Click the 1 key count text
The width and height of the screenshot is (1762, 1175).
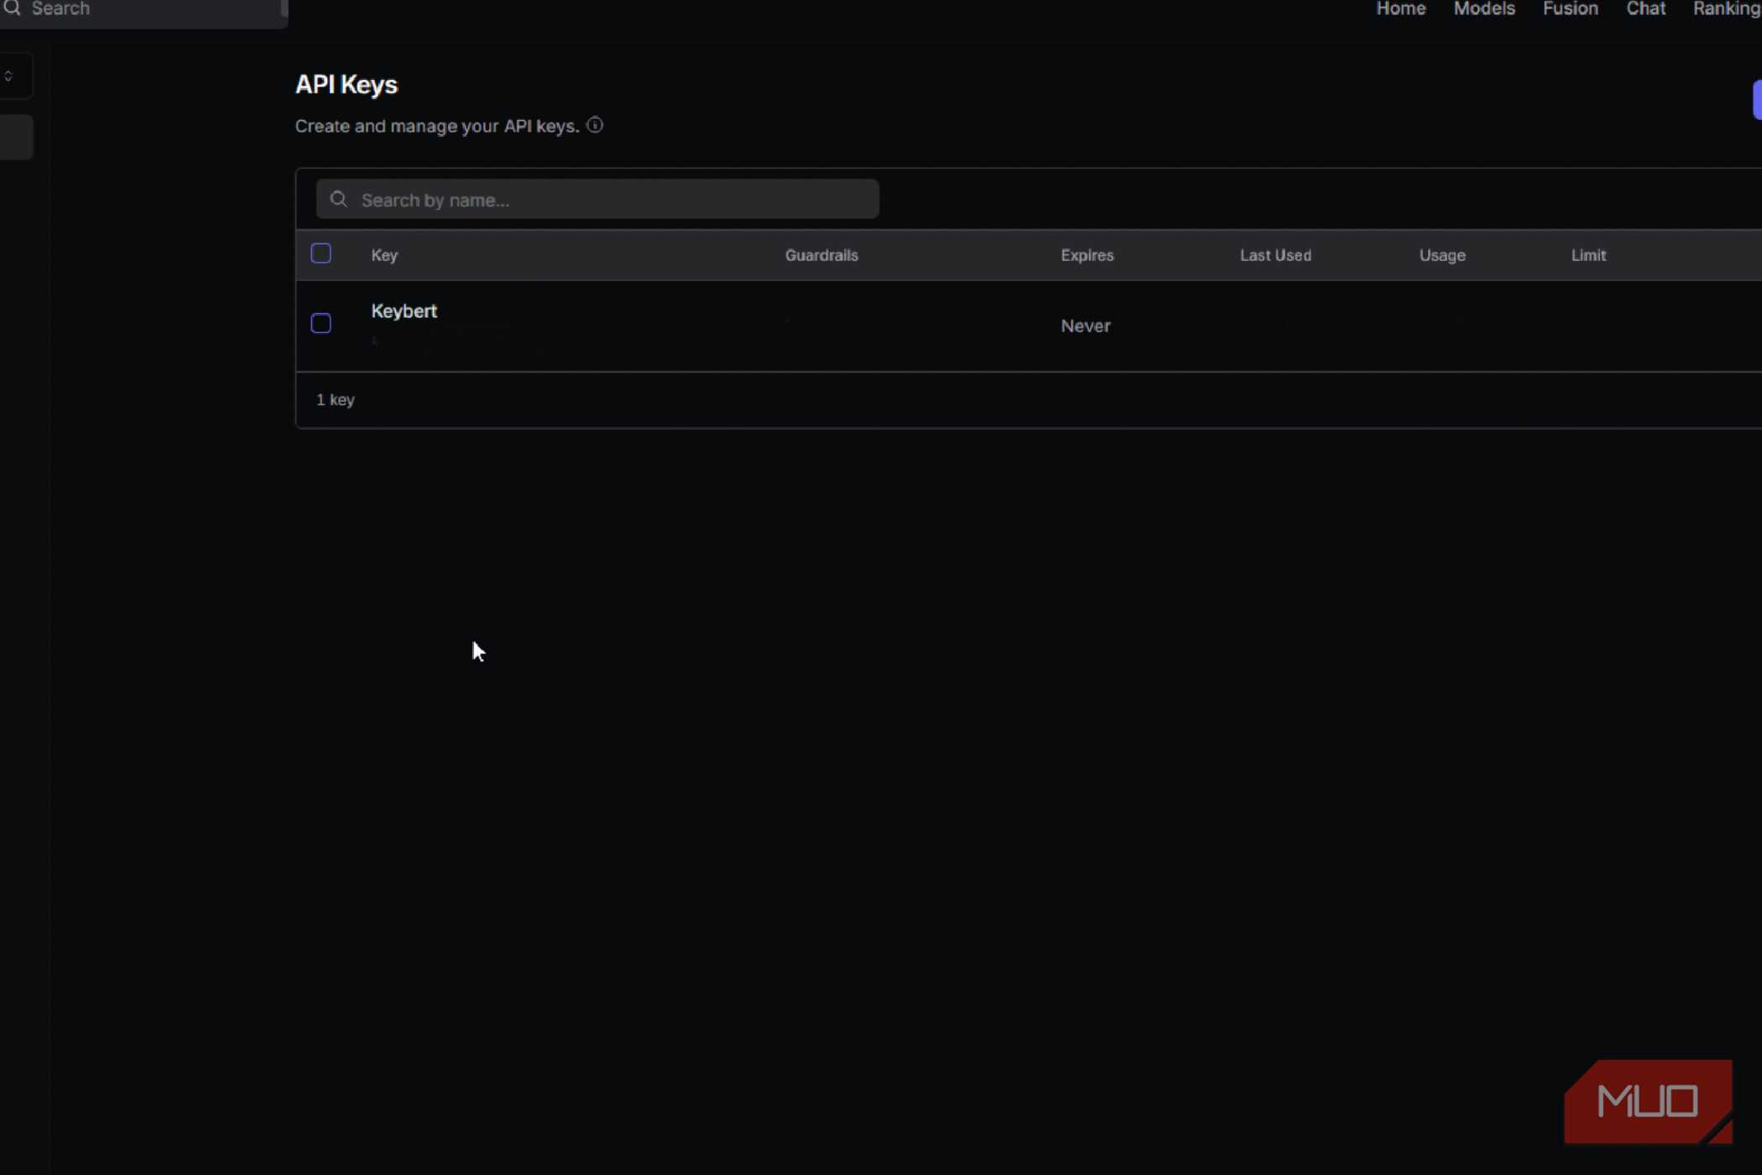(x=336, y=400)
